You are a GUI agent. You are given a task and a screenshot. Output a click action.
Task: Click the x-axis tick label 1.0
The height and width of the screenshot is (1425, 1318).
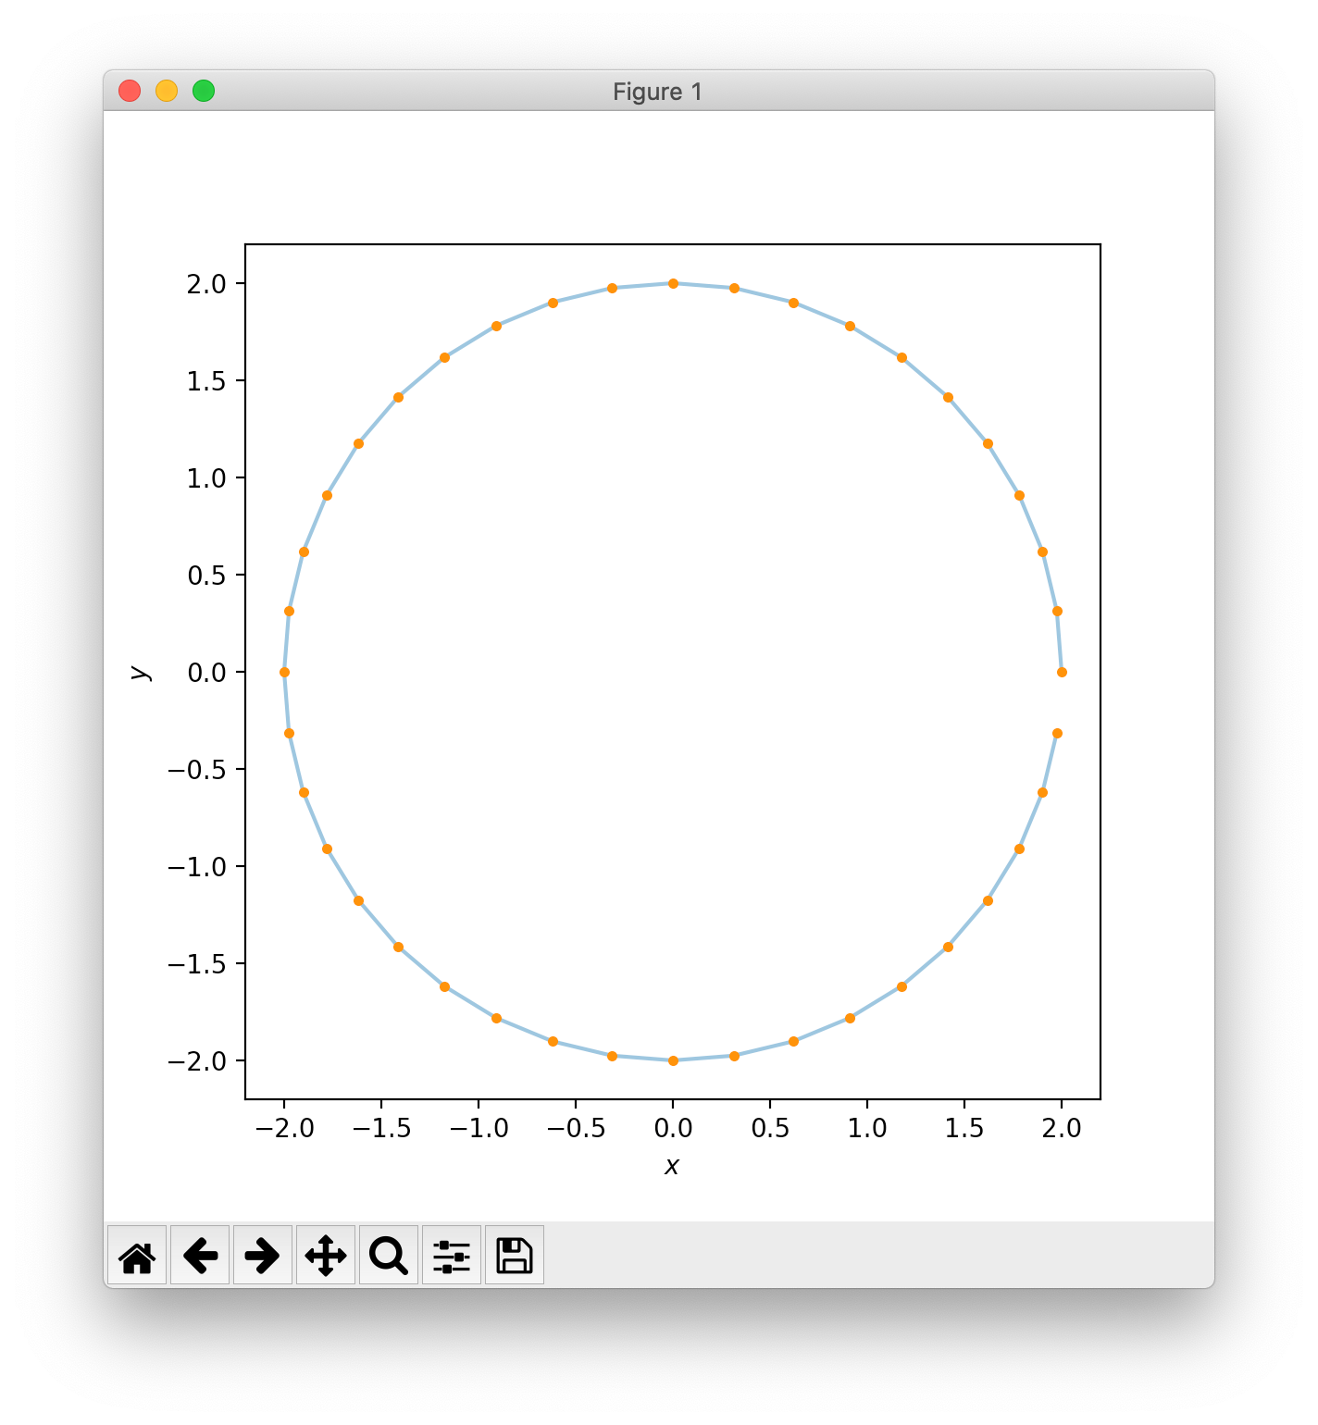tap(867, 1128)
